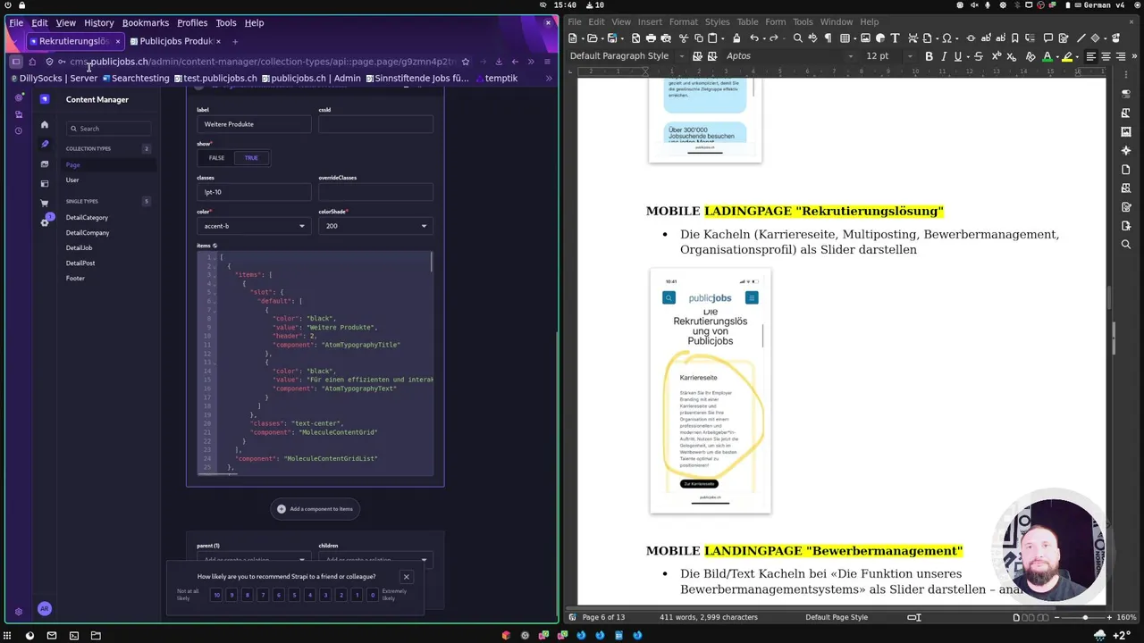Toggle Italic formatting in Writer

pyautogui.click(x=944, y=56)
